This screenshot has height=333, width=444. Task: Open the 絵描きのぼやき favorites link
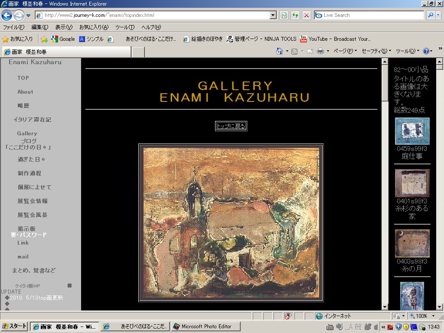pyautogui.click(x=203, y=39)
